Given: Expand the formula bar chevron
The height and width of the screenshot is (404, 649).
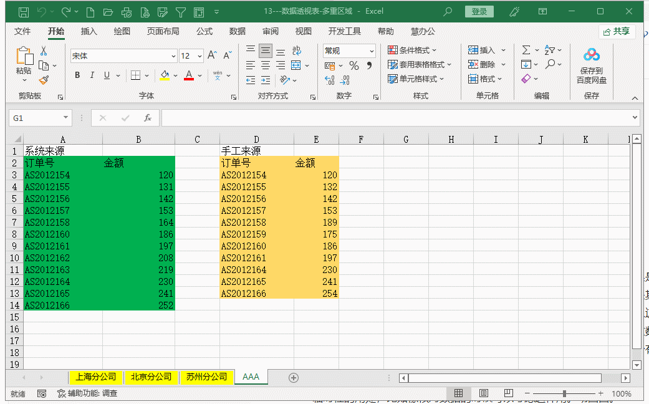Looking at the screenshot, I should pos(635,118).
